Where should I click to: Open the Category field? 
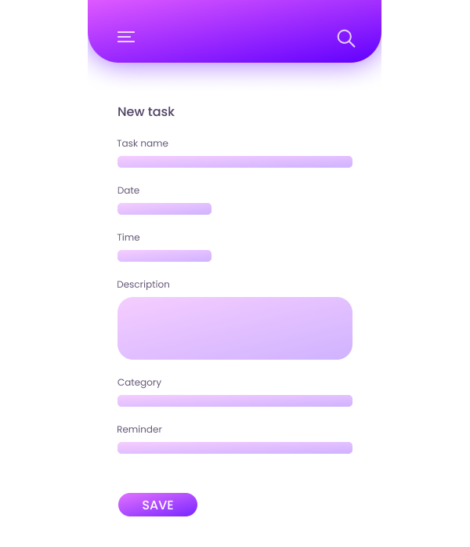coord(235,400)
